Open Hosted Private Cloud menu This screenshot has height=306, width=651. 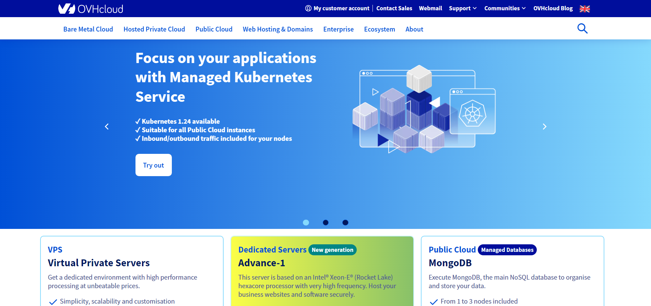click(154, 29)
